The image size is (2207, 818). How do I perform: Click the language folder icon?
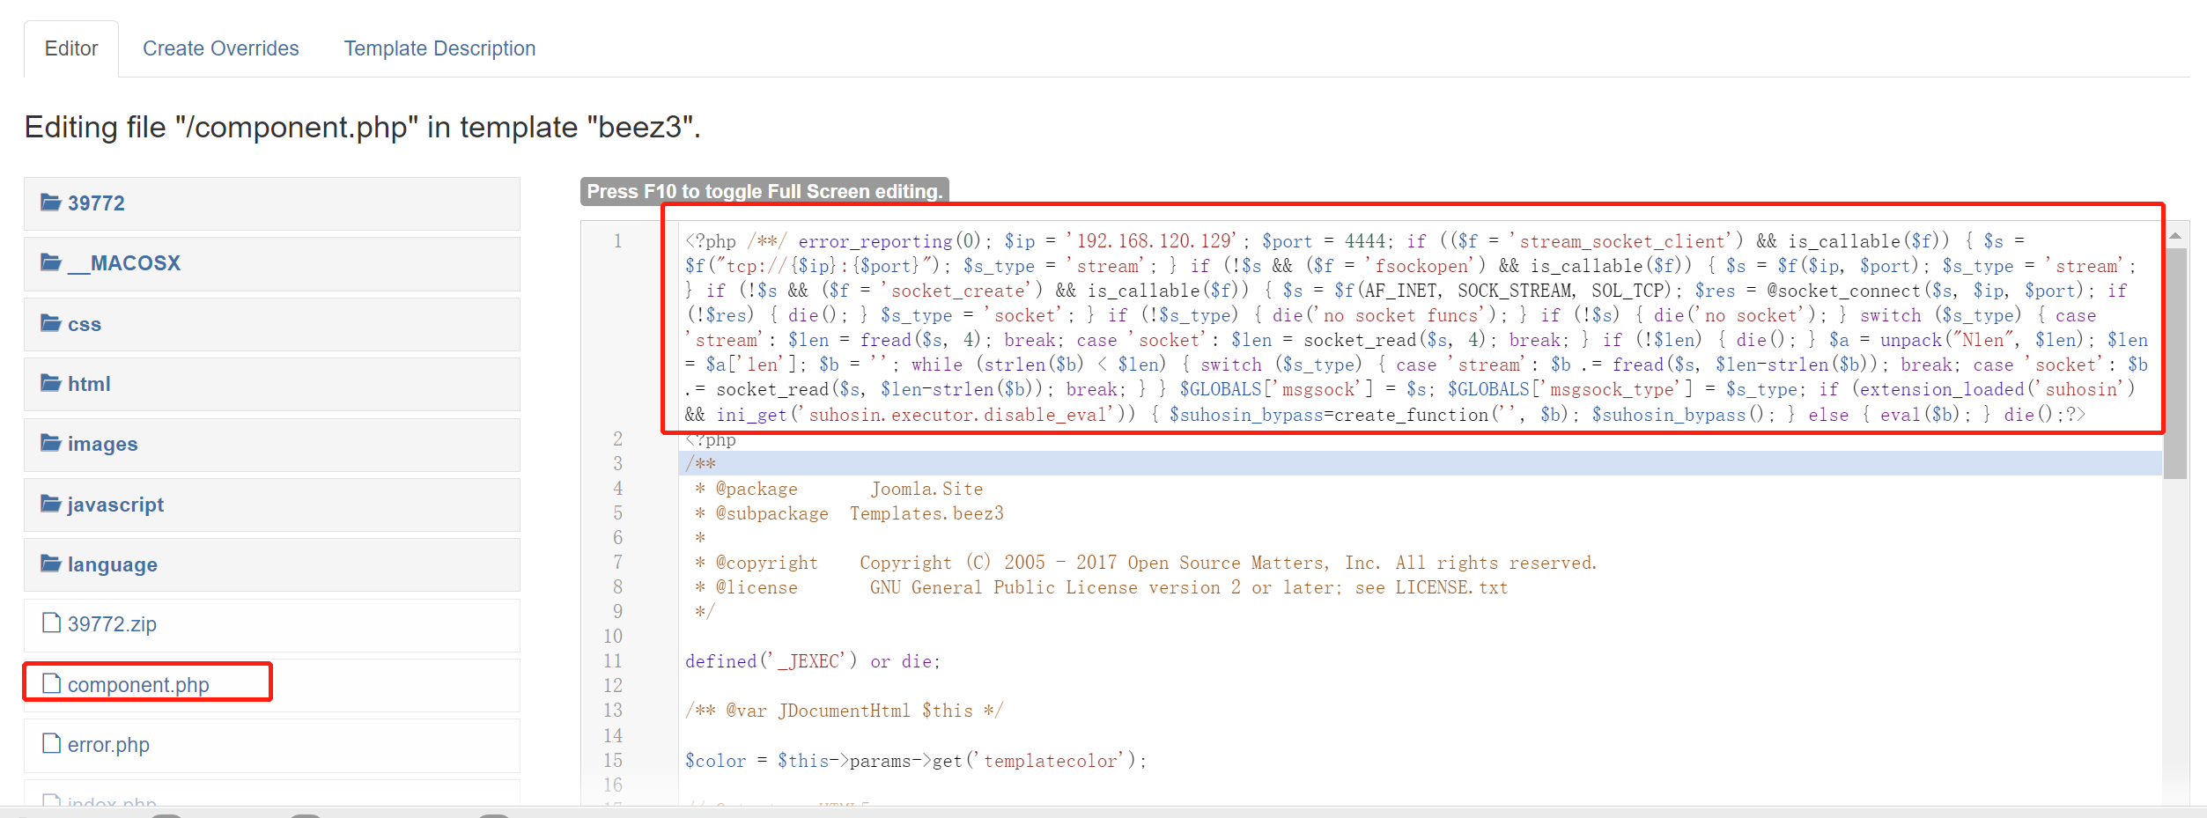point(51,564)
